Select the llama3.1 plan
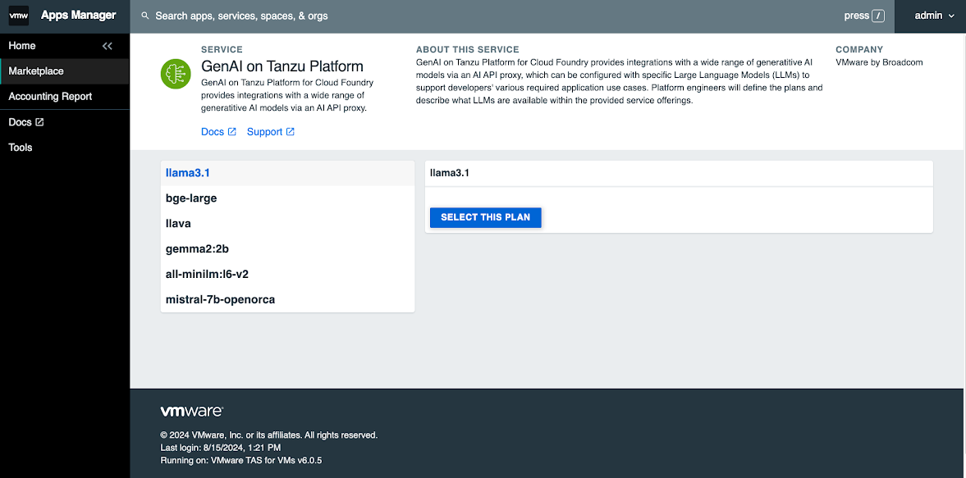Screen dimensions: 966x478 pyautogui.click(x=287, y=173)
